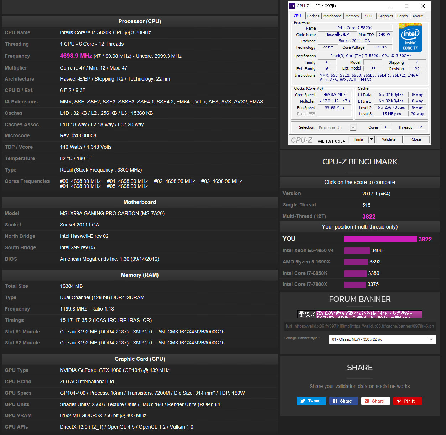
Task: Click the CPU-Z window title icon
Action: tap(292, 6)
